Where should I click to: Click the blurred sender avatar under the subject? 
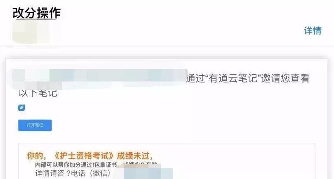[31, 31]
